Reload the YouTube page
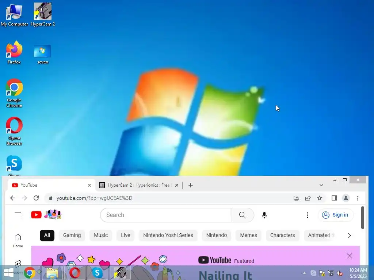This screenshot has height=280, width=374. (x=36, y=198)
